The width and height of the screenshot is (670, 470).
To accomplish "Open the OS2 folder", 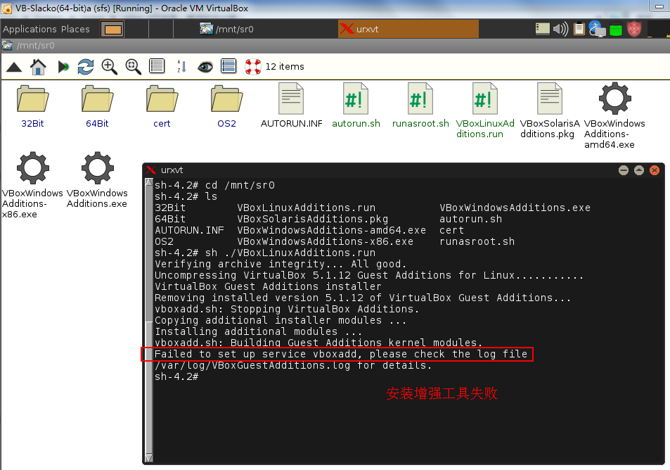I will (x=226, y=106).
